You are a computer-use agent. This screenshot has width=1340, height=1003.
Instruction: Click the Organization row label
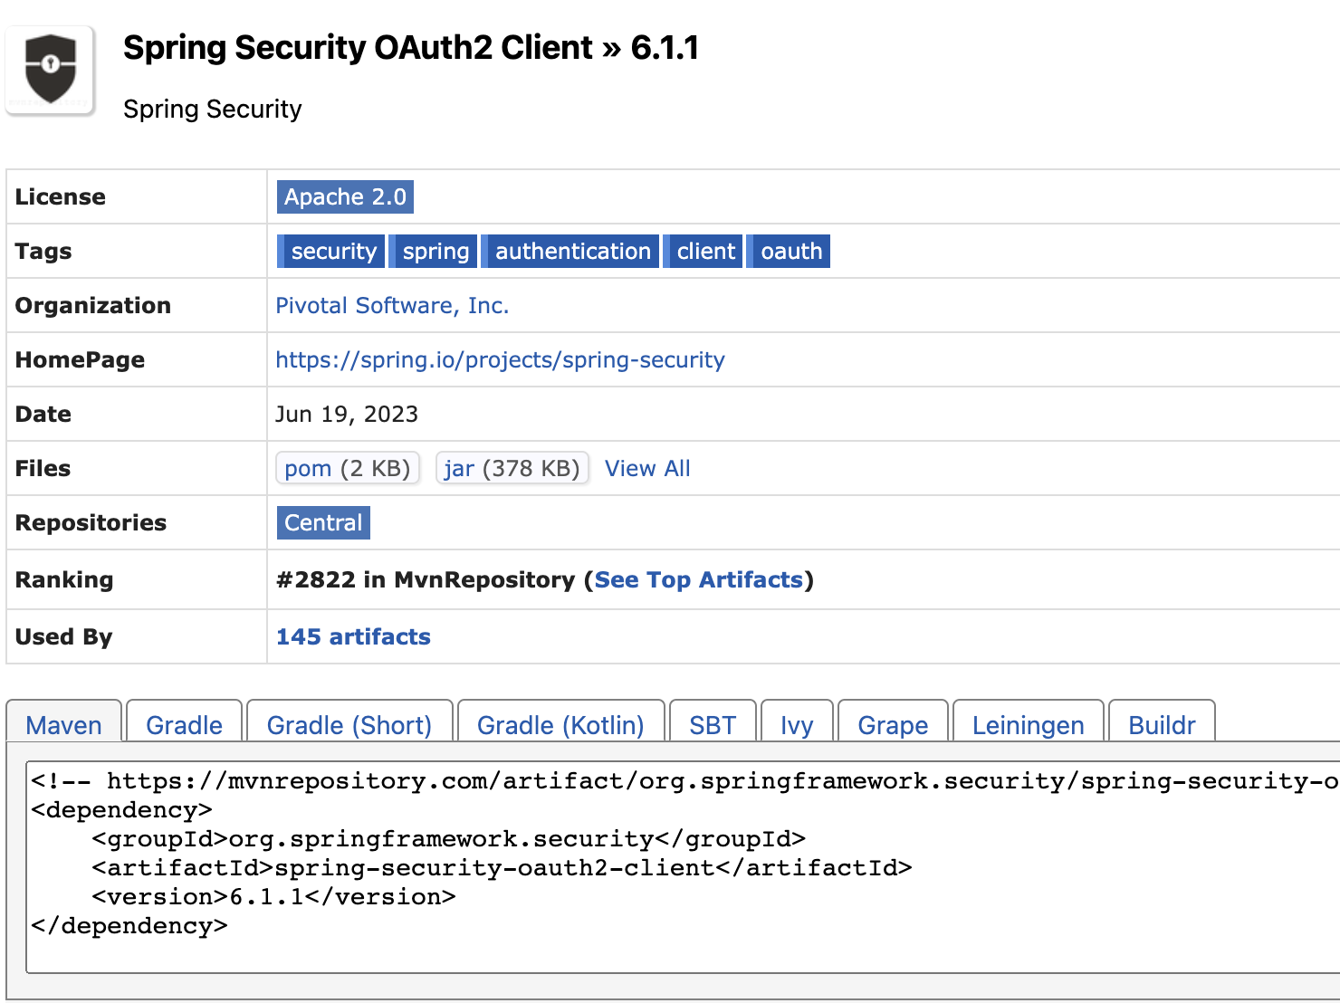click(93, 305)
